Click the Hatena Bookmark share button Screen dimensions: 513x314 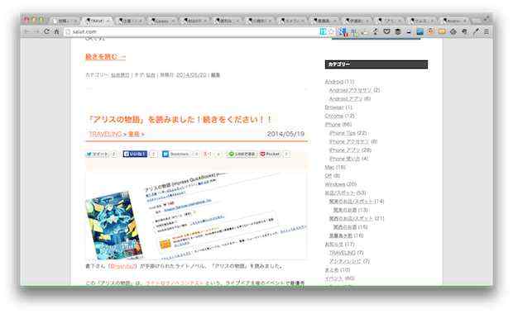pyautogui.click(x=176, y=154)
